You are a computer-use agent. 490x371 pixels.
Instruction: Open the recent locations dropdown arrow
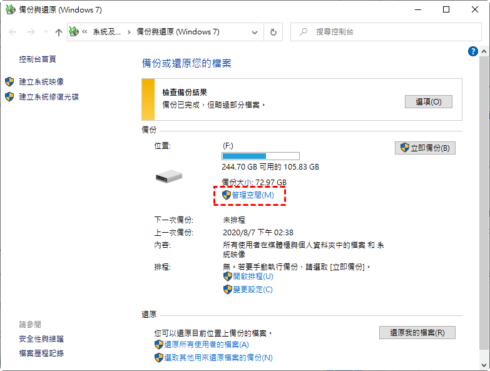[46, 31]
